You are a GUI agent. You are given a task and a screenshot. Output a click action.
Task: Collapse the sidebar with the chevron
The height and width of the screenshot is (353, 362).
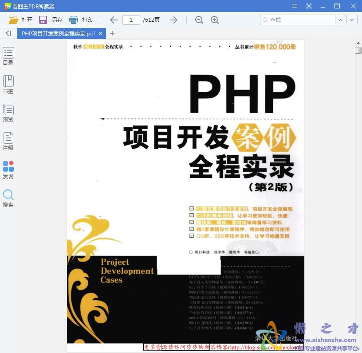[x=8, y=33]
